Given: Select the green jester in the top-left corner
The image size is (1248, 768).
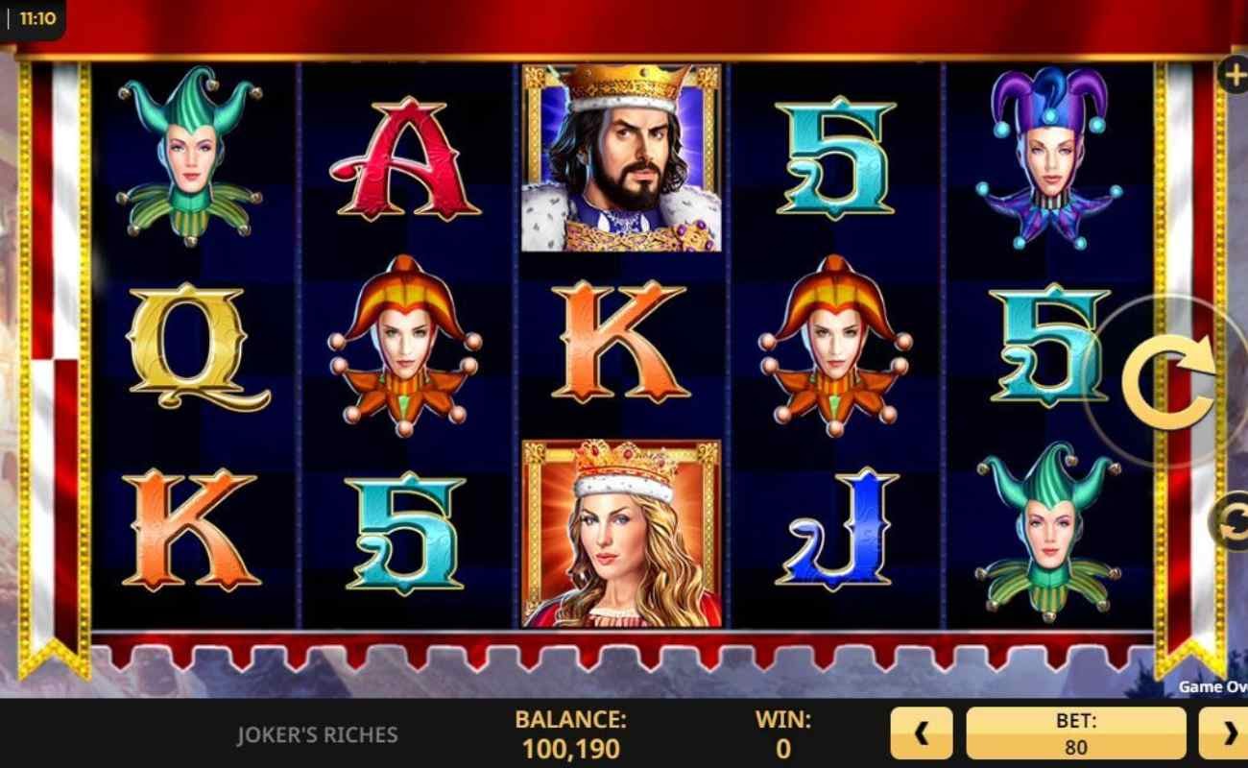Looking at the screenshot, I should coord(189,156).
